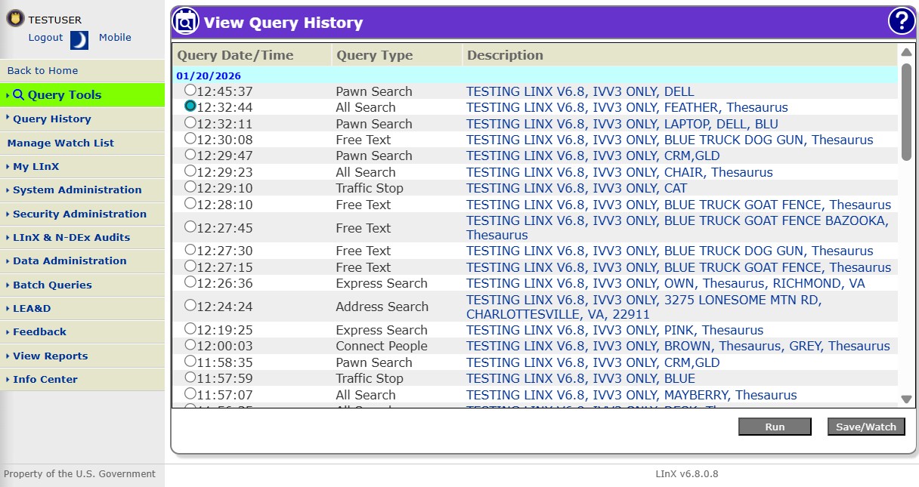Open the Feedback menu item
The width and height of the screenshot is (919, 487).
pos(82,332)
